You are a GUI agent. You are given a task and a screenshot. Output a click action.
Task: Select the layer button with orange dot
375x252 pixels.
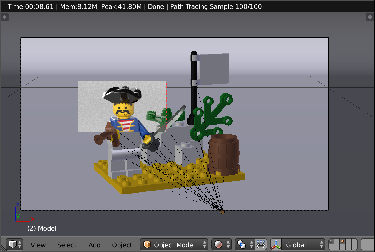click(342, 242)
